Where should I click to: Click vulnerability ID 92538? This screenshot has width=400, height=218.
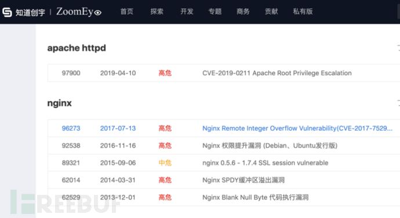pyautogui.click(x=71, y=146)
